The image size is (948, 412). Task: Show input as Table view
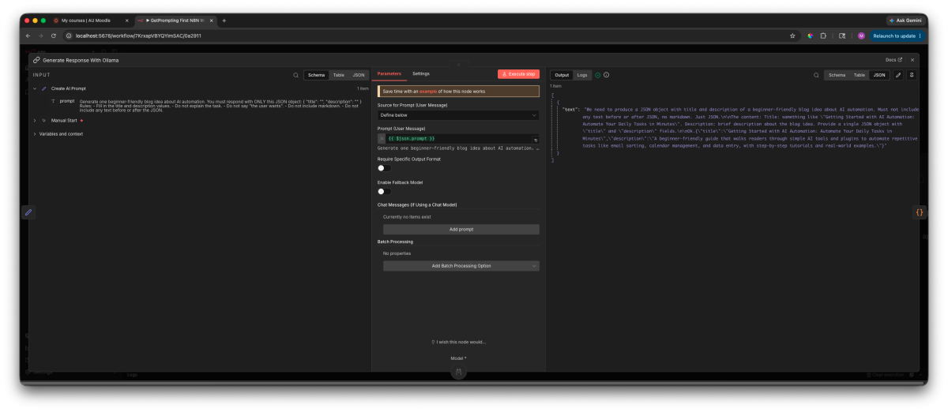pyautogui.click(x=338, y=75)
